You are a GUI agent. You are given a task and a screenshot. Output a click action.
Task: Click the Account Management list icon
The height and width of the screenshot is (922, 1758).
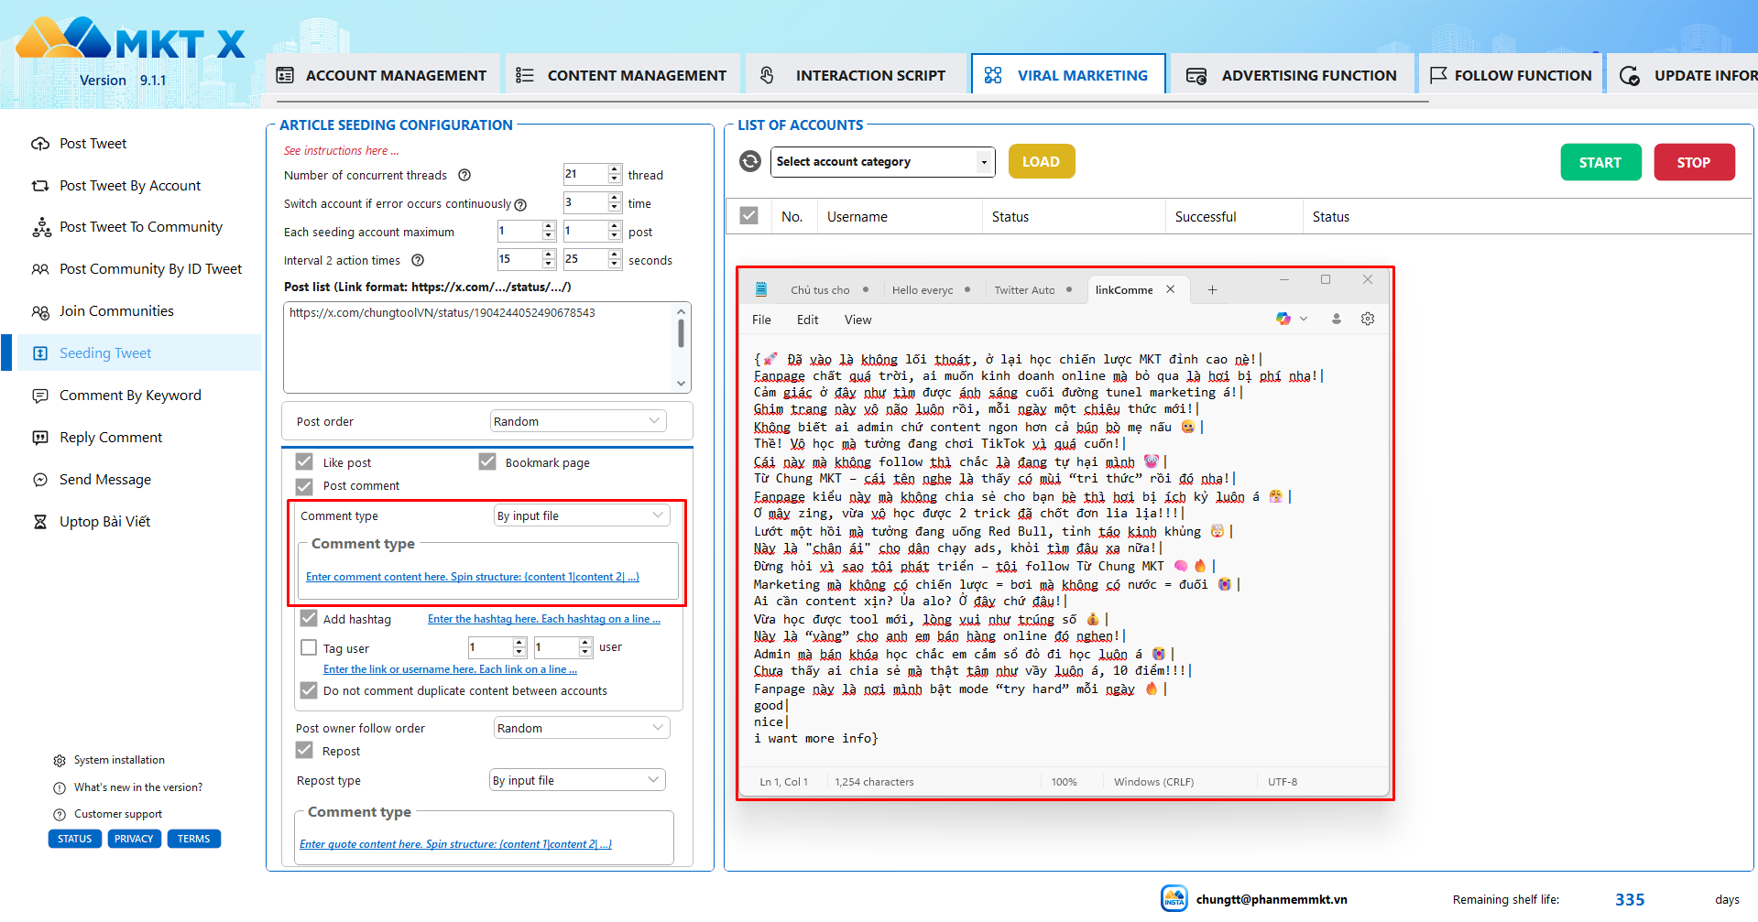pyautogui.click(x=285, y=75)
